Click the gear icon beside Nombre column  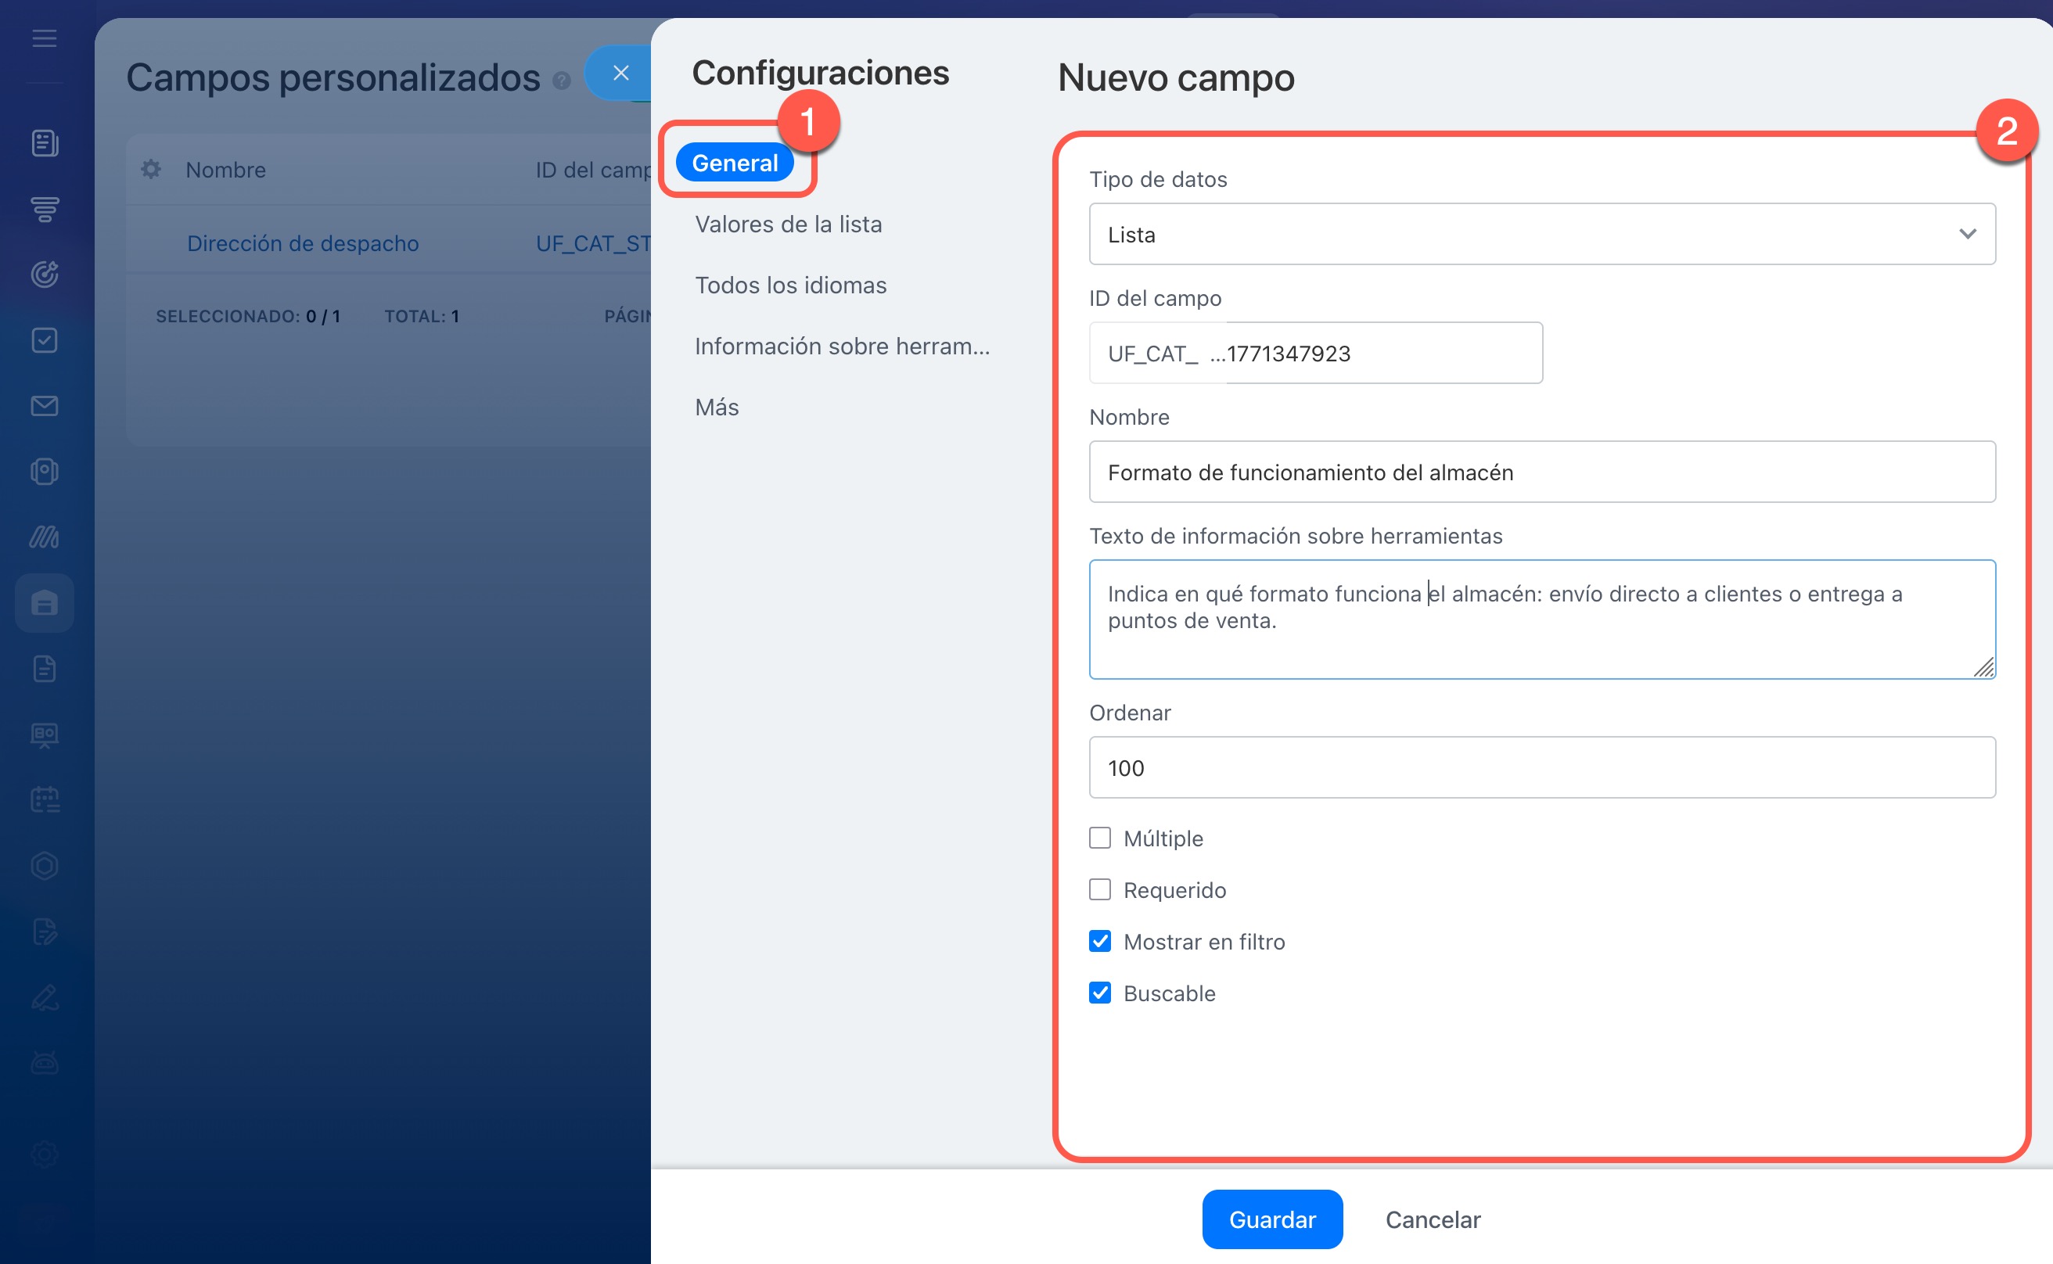coord(151,170)
